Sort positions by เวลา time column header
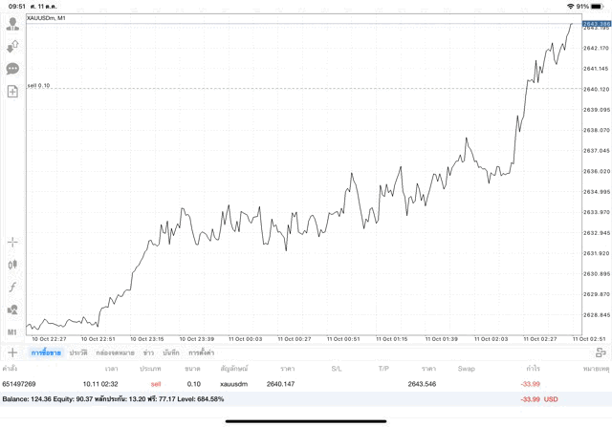The width and height of the screenshot is (612, 427). [111, 368]
